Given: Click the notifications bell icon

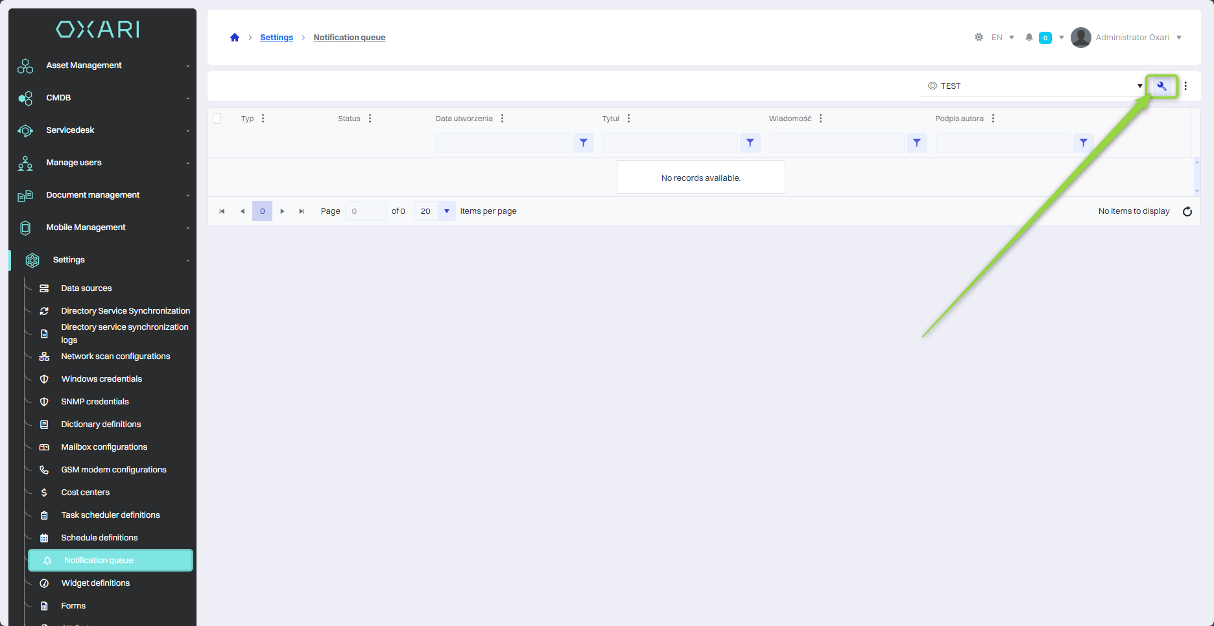Looking at the screenshot, I should [1029, 38].
